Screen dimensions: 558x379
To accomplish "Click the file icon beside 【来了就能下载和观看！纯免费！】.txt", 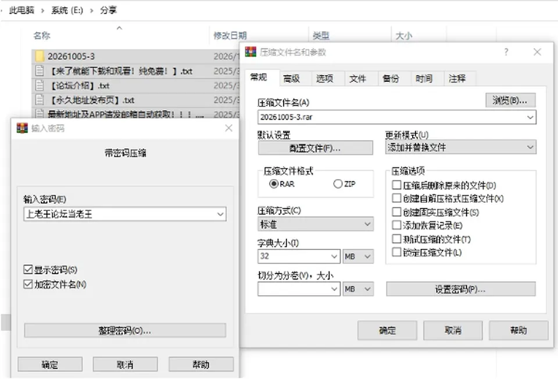I will (x=40, y=71).
